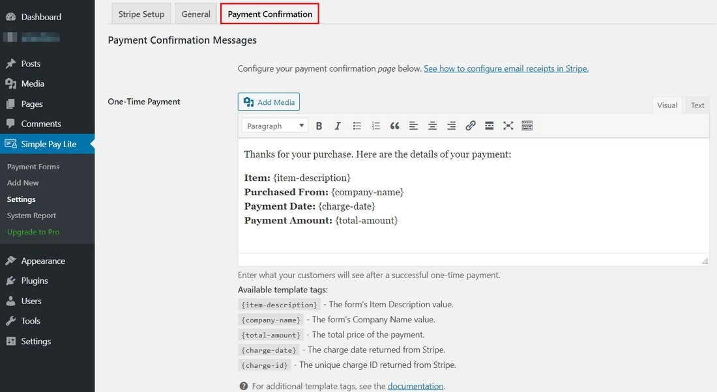This screenshot has height=392, width=717.
Task: Enter distraction-free fullscreen mode
Action: tap(508, 126)
